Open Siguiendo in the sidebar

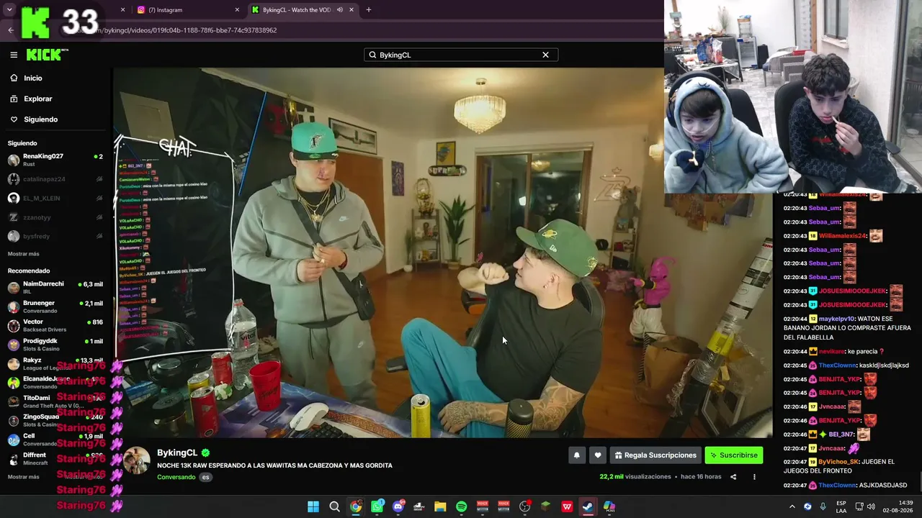click(x=40, y=119)
